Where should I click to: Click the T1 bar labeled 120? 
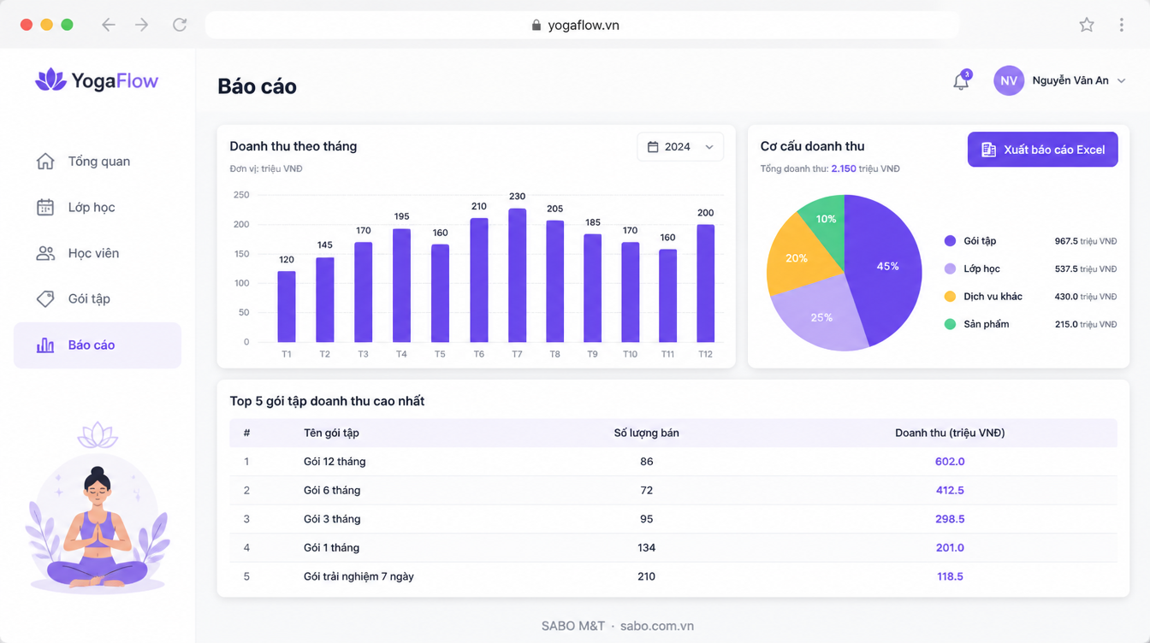pyautogui.click(x=287, y=307)
